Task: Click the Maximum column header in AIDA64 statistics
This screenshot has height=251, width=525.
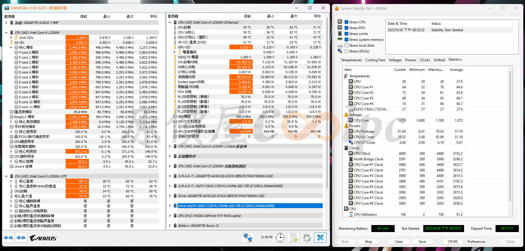Action: pyautogui.click(x=436, y=70)
